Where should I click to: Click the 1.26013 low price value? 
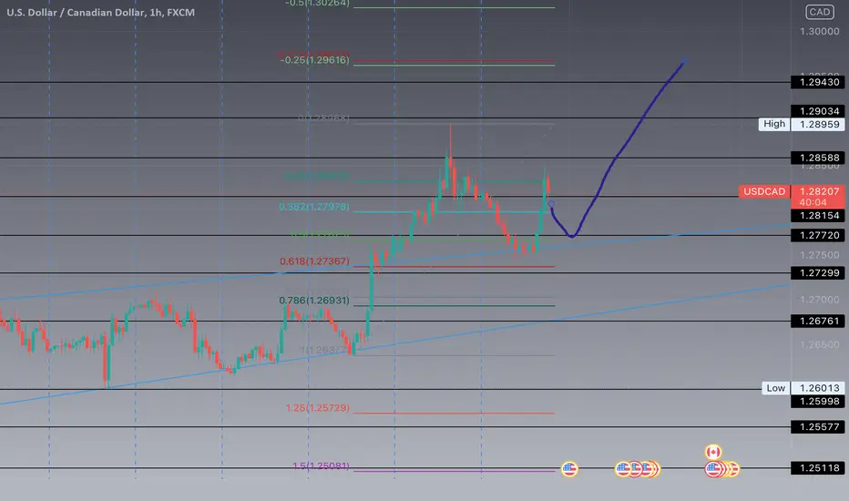point(819,388)
